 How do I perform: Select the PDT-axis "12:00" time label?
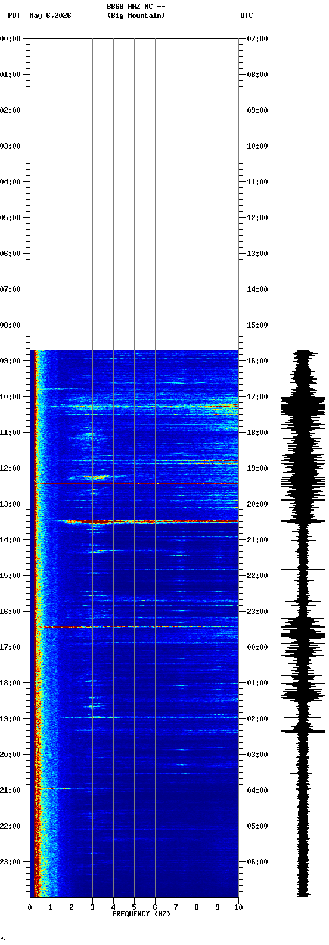11,468
